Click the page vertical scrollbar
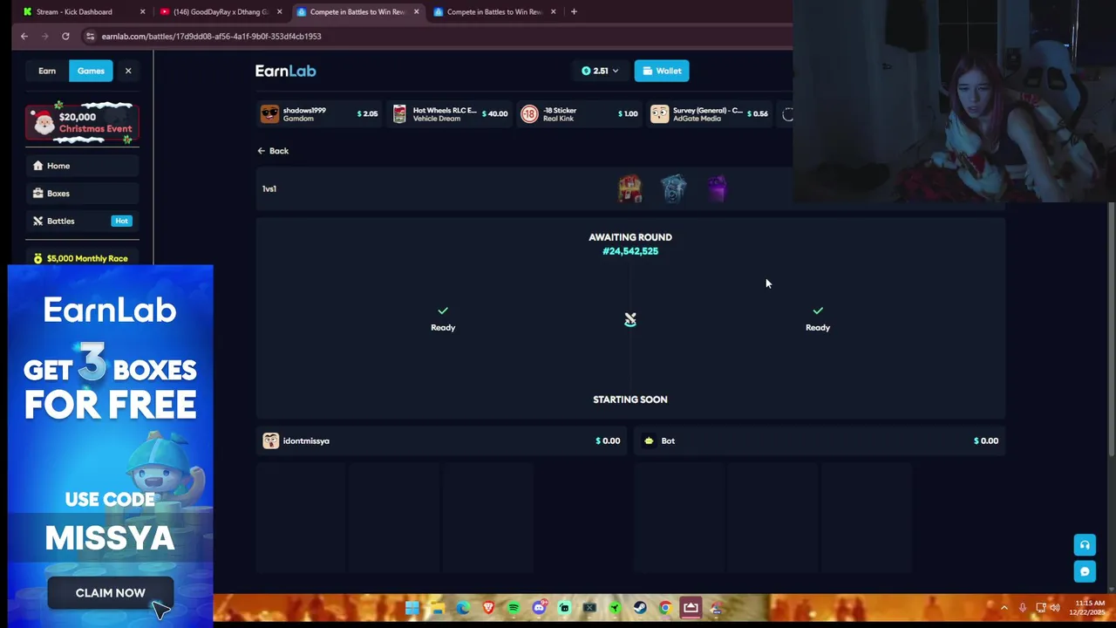Image resolution: width=1116 pixels, height=628 pixels. point(1111,328)
